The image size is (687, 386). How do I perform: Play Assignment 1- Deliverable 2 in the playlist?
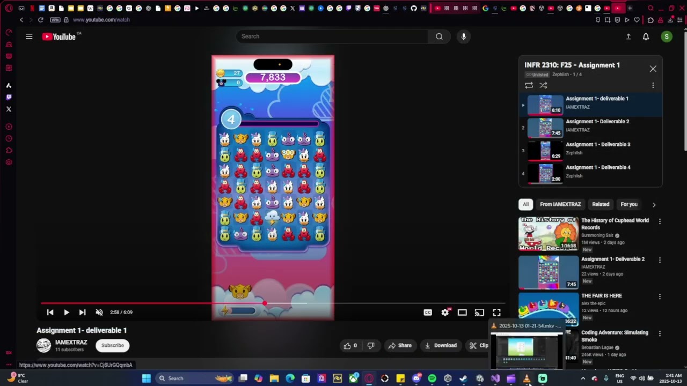[x=590, y=128]
